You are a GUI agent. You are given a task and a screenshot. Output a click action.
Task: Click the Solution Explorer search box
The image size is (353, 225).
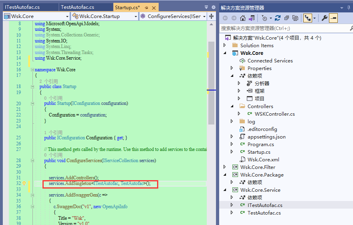coord(284,28)
